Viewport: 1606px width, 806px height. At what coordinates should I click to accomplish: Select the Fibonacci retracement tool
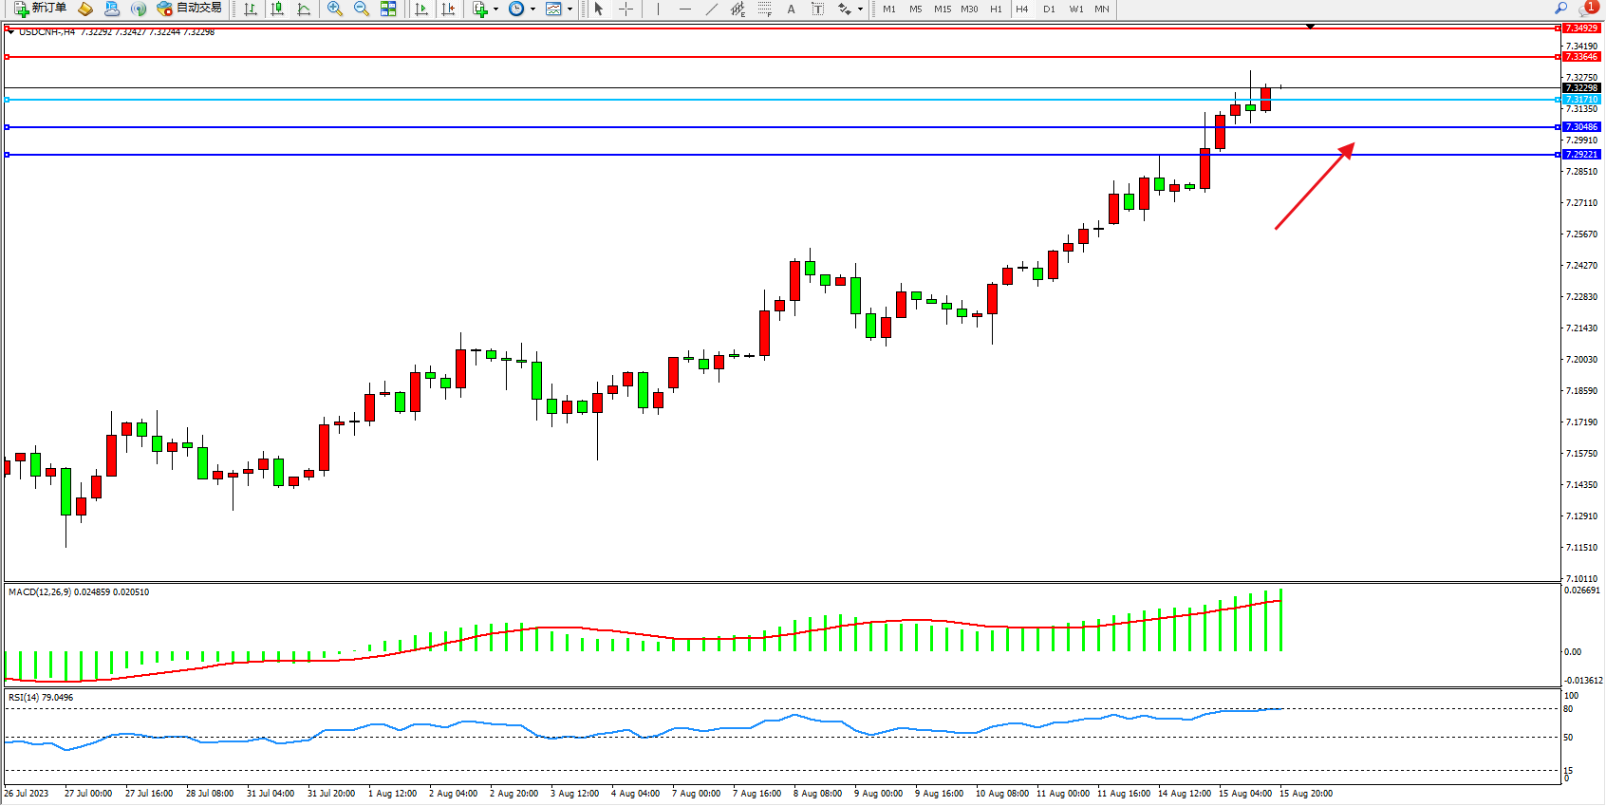[764, 9]
